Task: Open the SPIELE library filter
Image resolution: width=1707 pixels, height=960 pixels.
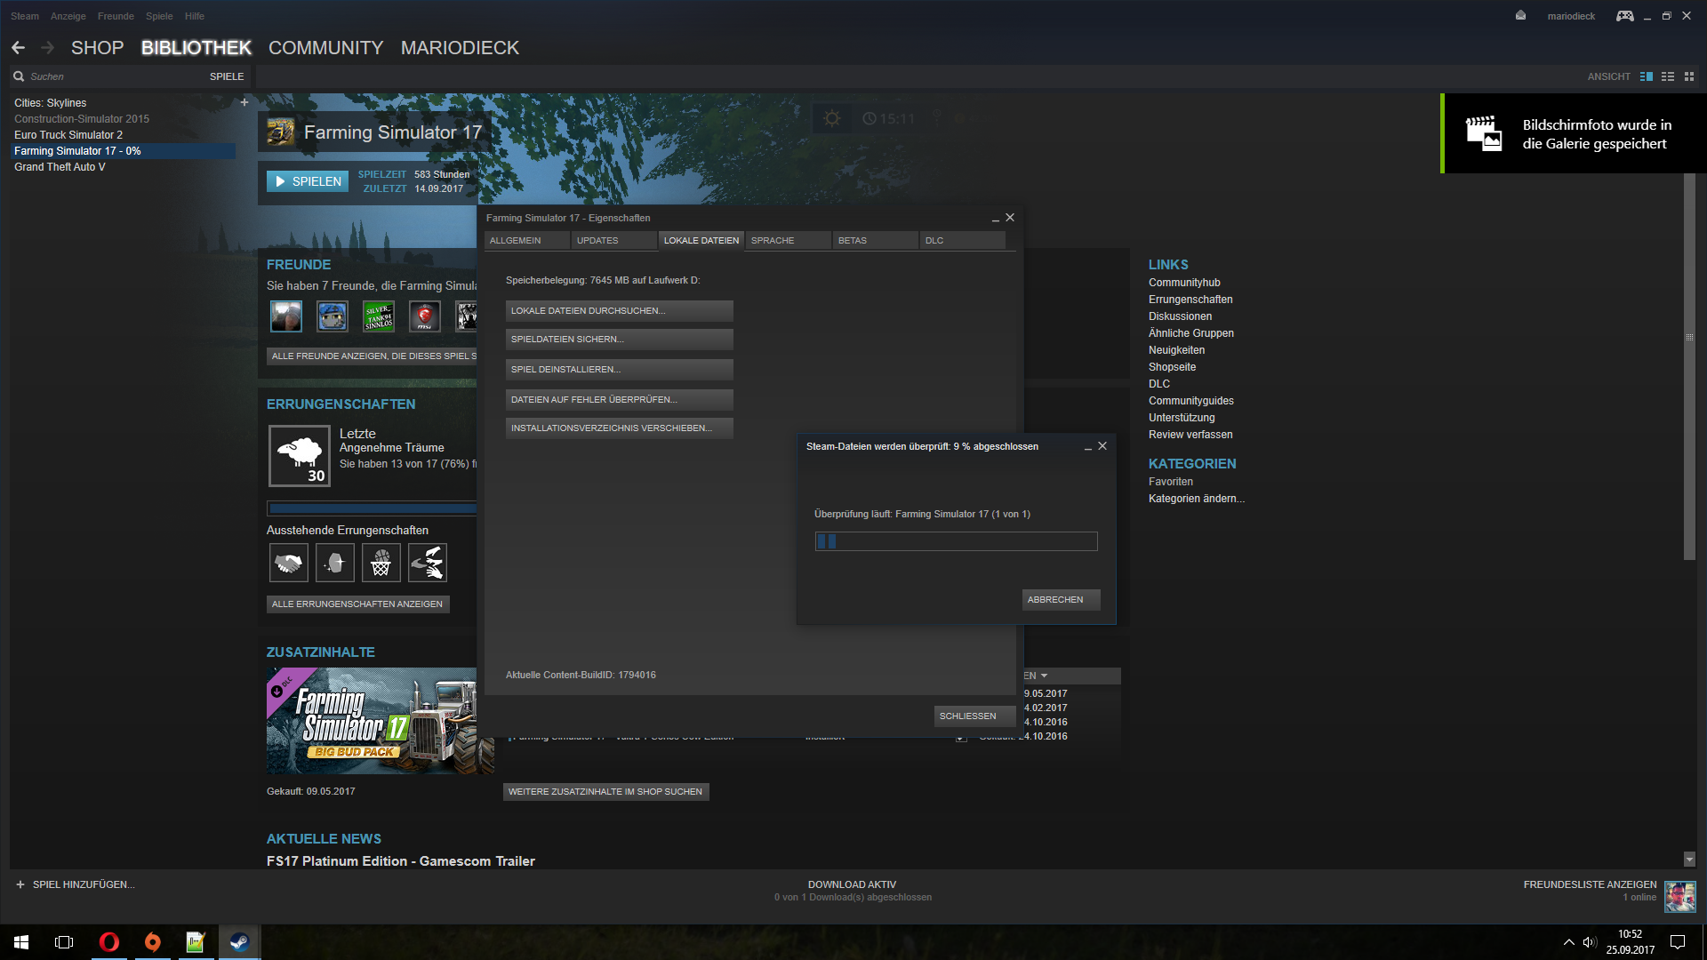Action: click(x=227, y=76)
